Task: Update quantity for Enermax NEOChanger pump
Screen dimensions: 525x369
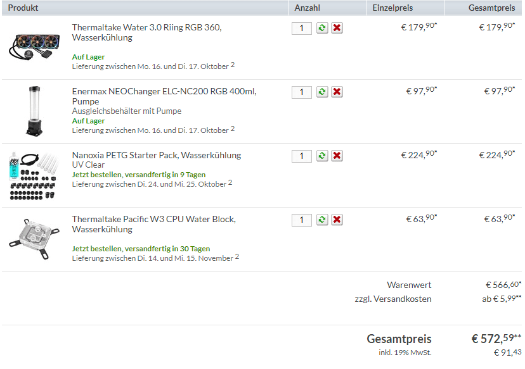Action: coord(322,92)
